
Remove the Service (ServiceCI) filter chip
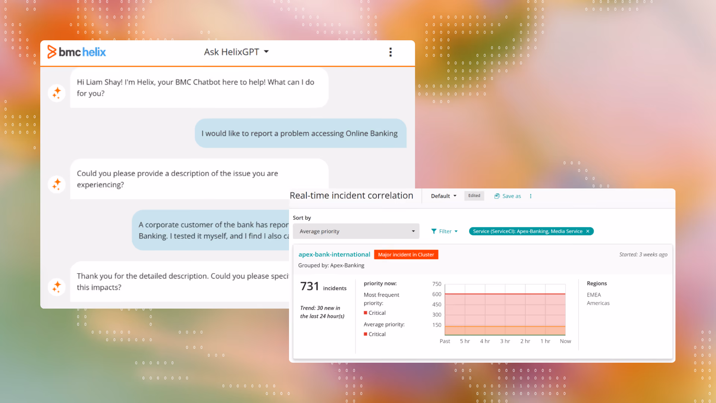588,231
